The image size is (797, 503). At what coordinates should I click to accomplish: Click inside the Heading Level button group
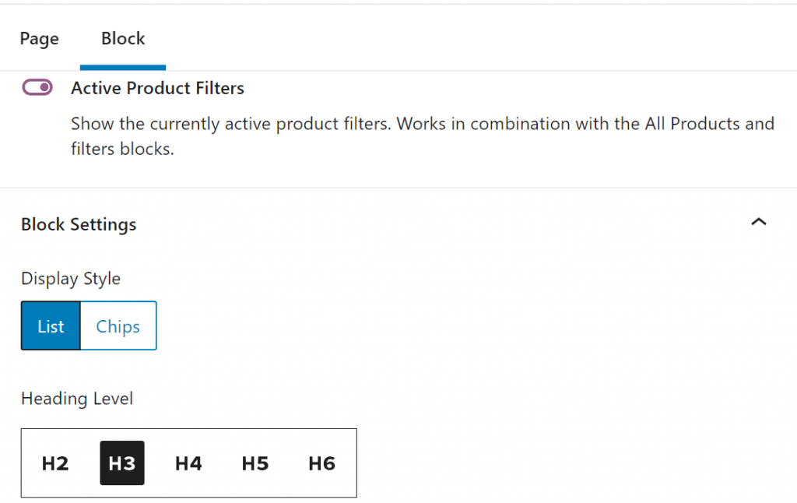pos(188,463)
